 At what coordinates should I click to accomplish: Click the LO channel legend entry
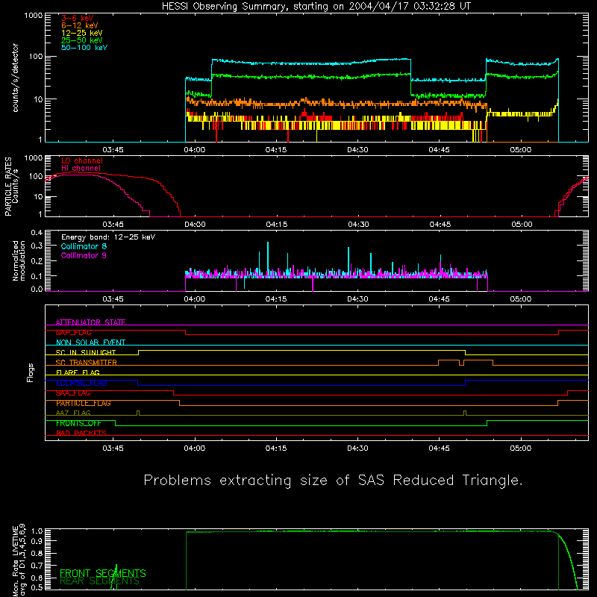pyautogui.click(x=82, y=160)
